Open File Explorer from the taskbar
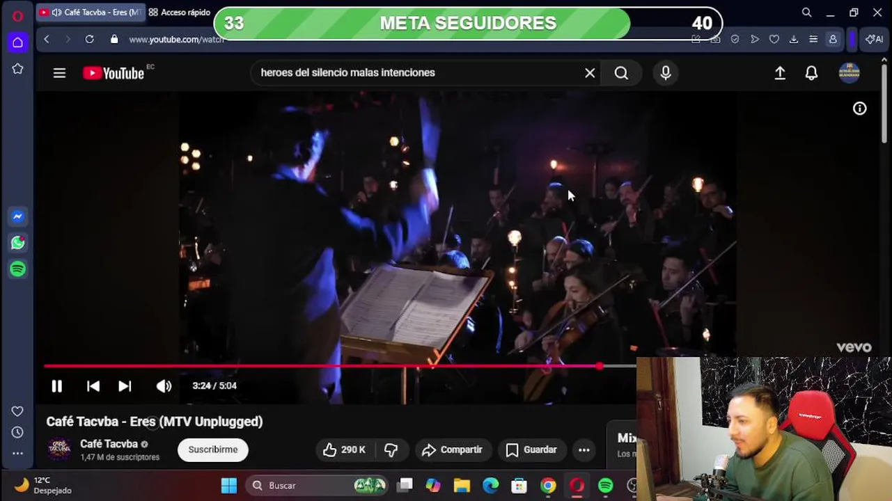 tap(462, 485)
